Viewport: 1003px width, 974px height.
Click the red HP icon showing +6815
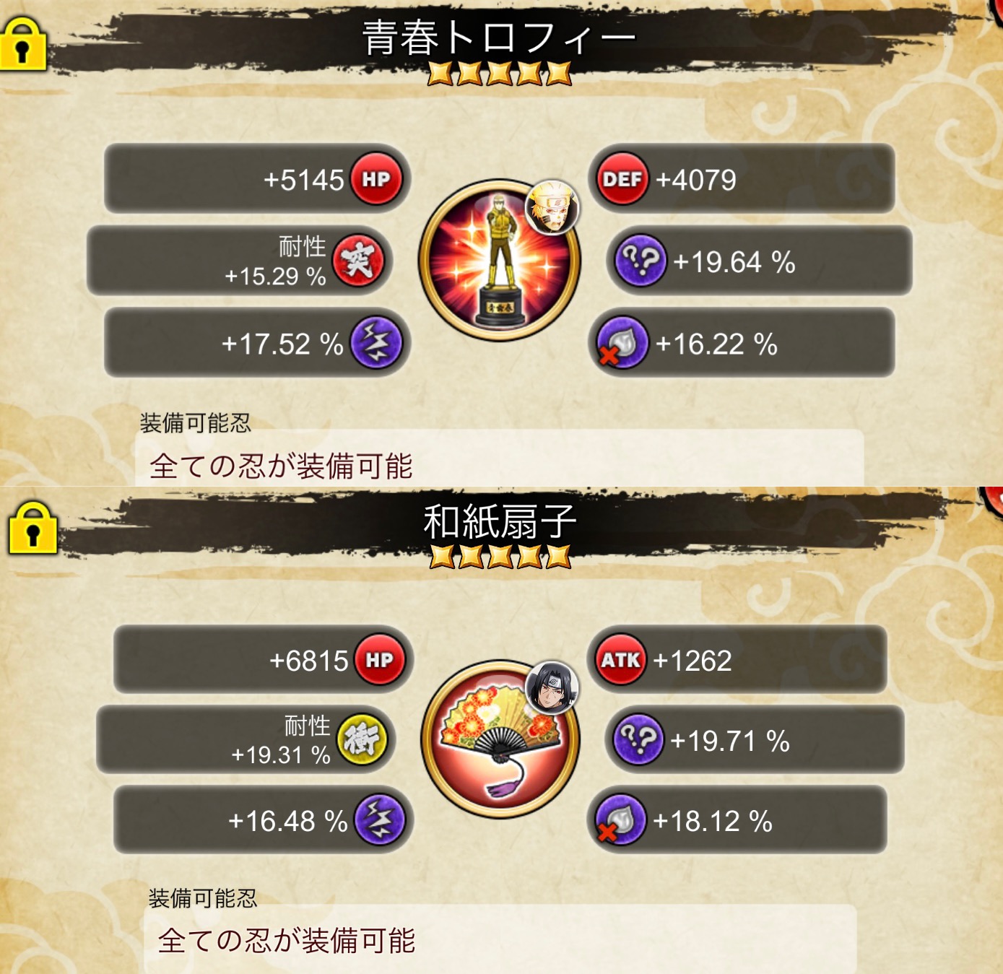pyautogui.click(x=379, y=660)
